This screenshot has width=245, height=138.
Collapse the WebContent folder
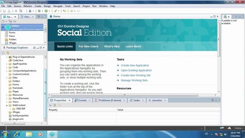[7, 105]
